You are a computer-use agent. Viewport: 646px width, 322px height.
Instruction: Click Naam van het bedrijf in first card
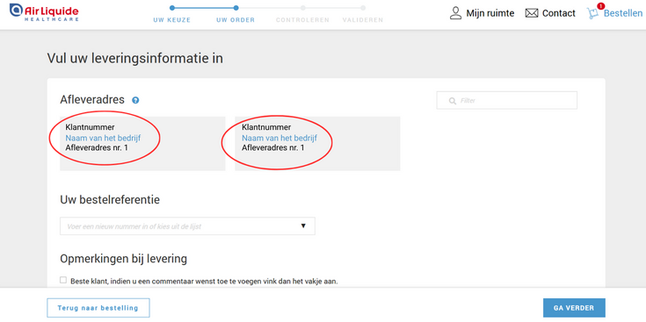click(103, 138)
